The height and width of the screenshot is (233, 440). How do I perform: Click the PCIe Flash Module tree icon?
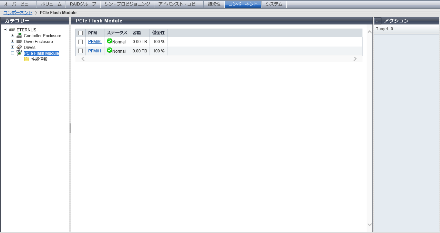click(x=19, y=53)
